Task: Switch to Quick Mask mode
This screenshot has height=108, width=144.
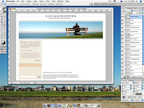Action: click(x=5, y=47)
